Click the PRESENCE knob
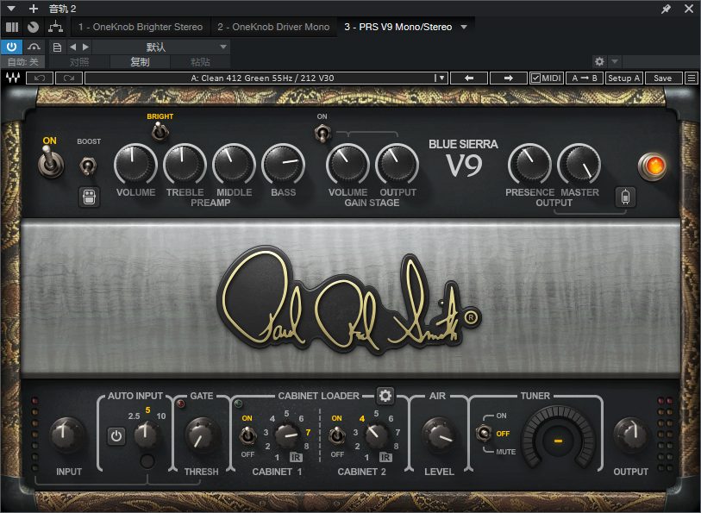Viewport: 701px width, 513px height. (529, 165)
